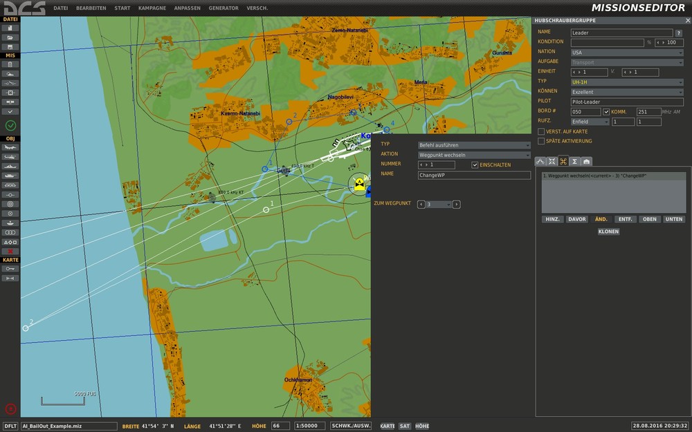Screen dimensions: 692x432
Task: Click the red X delete icon in sidebar
Action: pyautogui.click(x=10, y=252)
